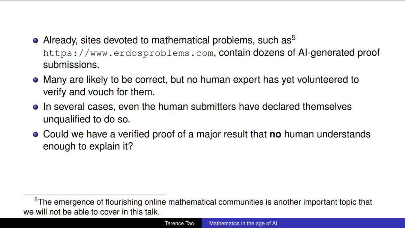Viewport: 405px width, 228px height.
Task: Open the erdosproblems.com URL link
Action: tap(128, 53)
